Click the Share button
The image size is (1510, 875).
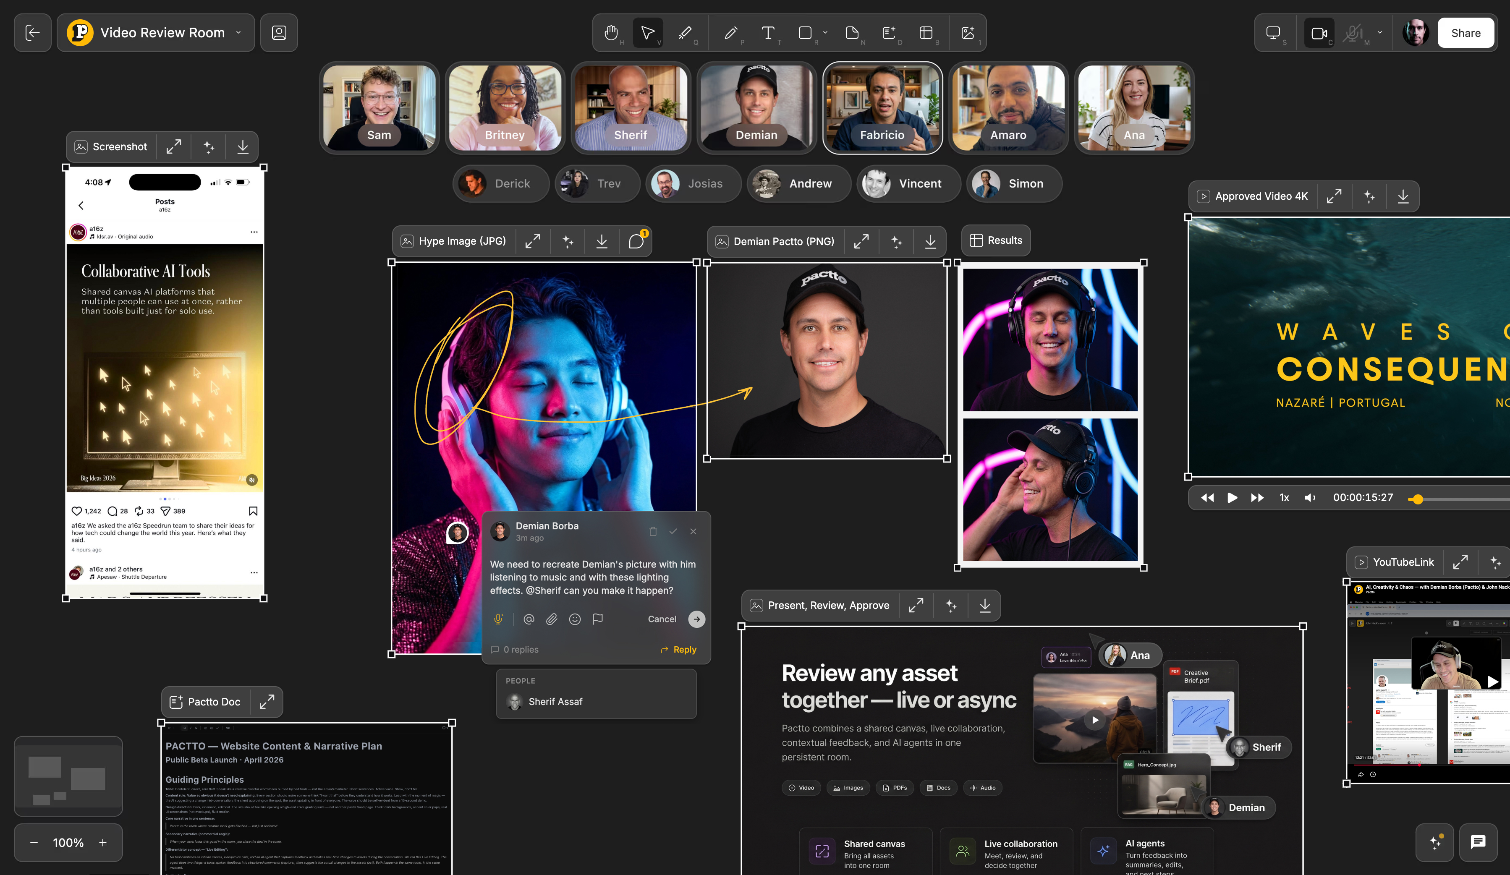[1465, 33]
